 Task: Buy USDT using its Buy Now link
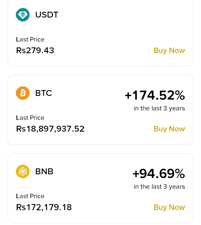pyautogui.click(x=169, y=50)
